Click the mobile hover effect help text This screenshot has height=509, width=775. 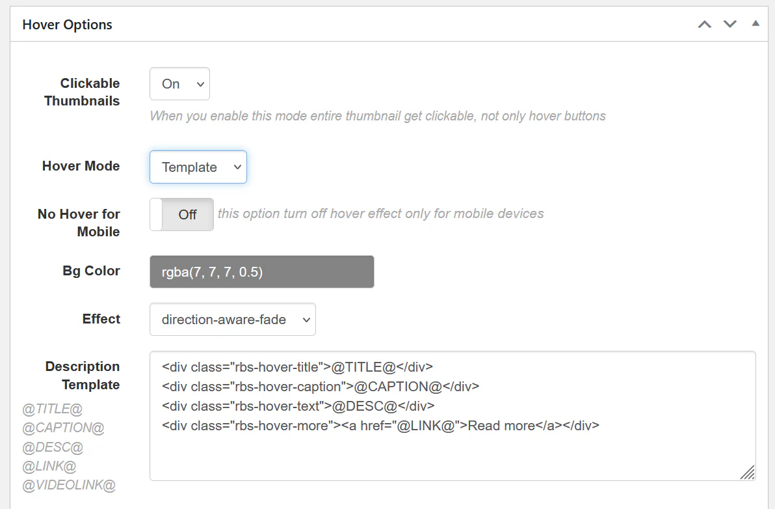[380, 213]
